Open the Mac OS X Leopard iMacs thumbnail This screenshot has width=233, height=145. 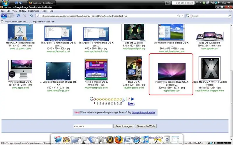209,37
